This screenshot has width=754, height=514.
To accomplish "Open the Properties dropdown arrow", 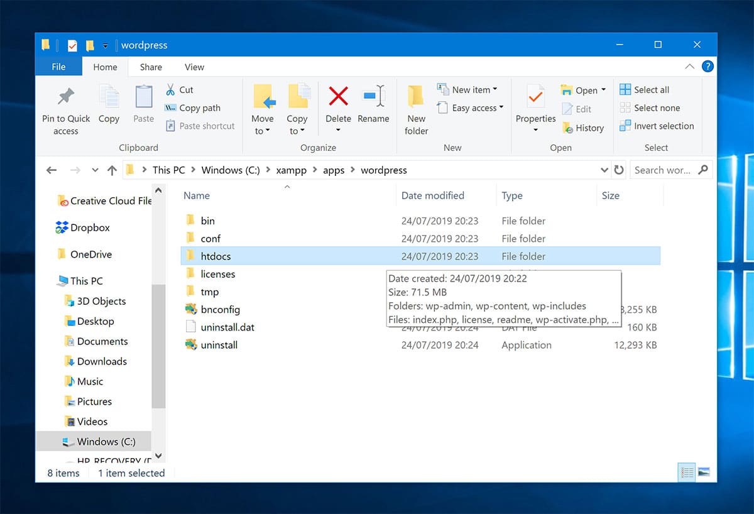I will [535, 131].
